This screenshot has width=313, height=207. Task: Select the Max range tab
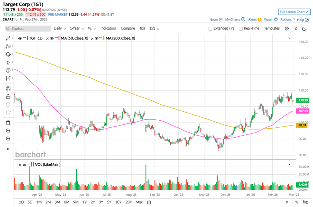coord(139,202)
